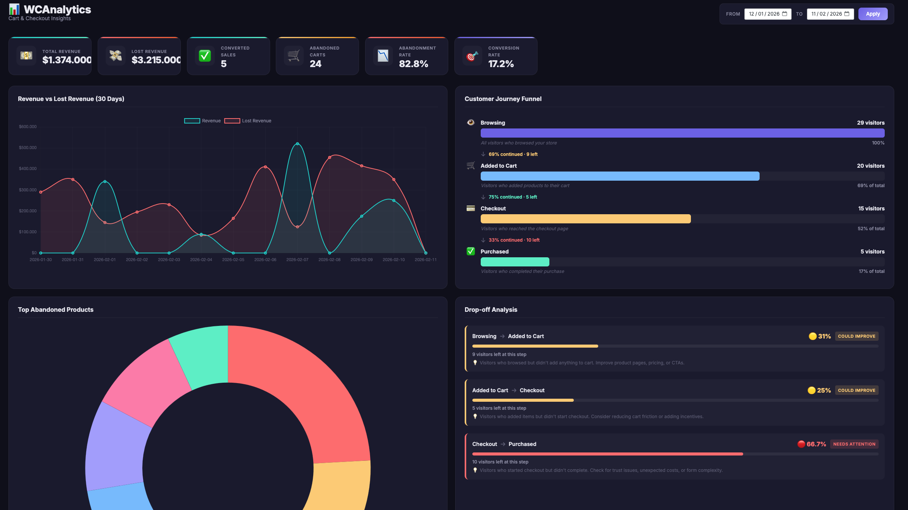Click the Abandonment Rate chart icon

pos(383,56)
